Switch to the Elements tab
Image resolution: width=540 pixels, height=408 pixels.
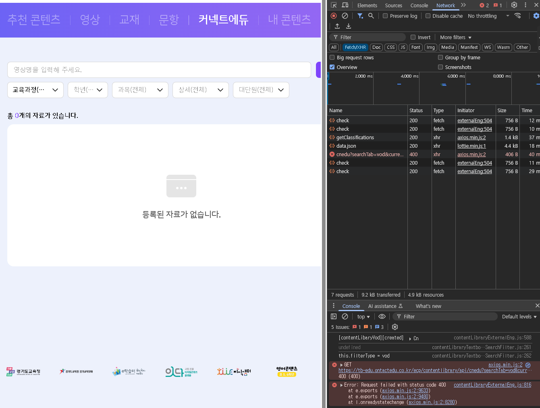(367, 6)
